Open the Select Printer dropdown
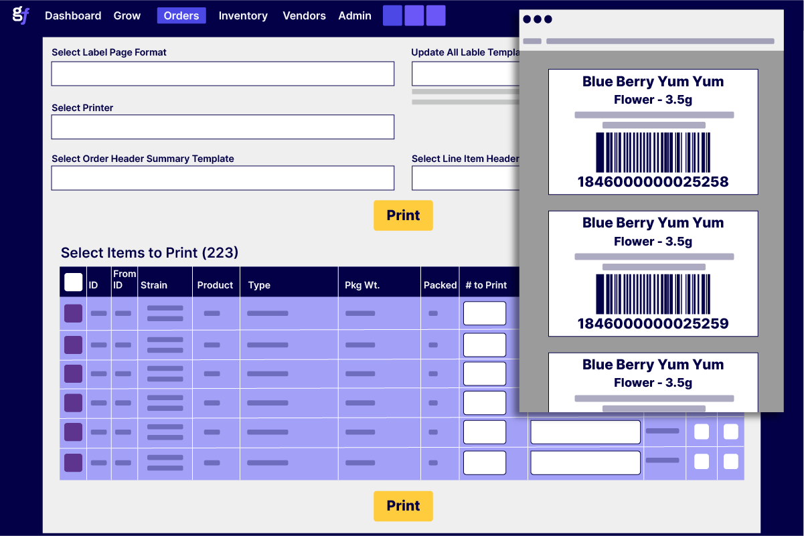 click(x=223, y=127)
